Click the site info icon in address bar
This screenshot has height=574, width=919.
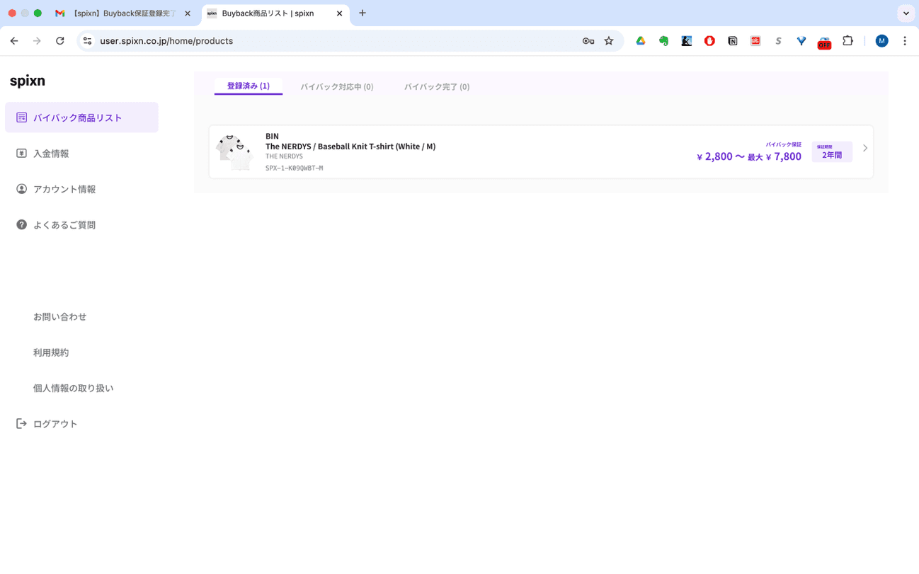tap(88, 41)
